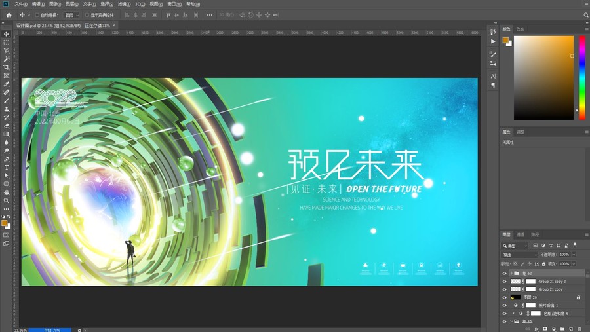Open the 文件 menu
Screen dimensions: 590x332
click(21, 4)
